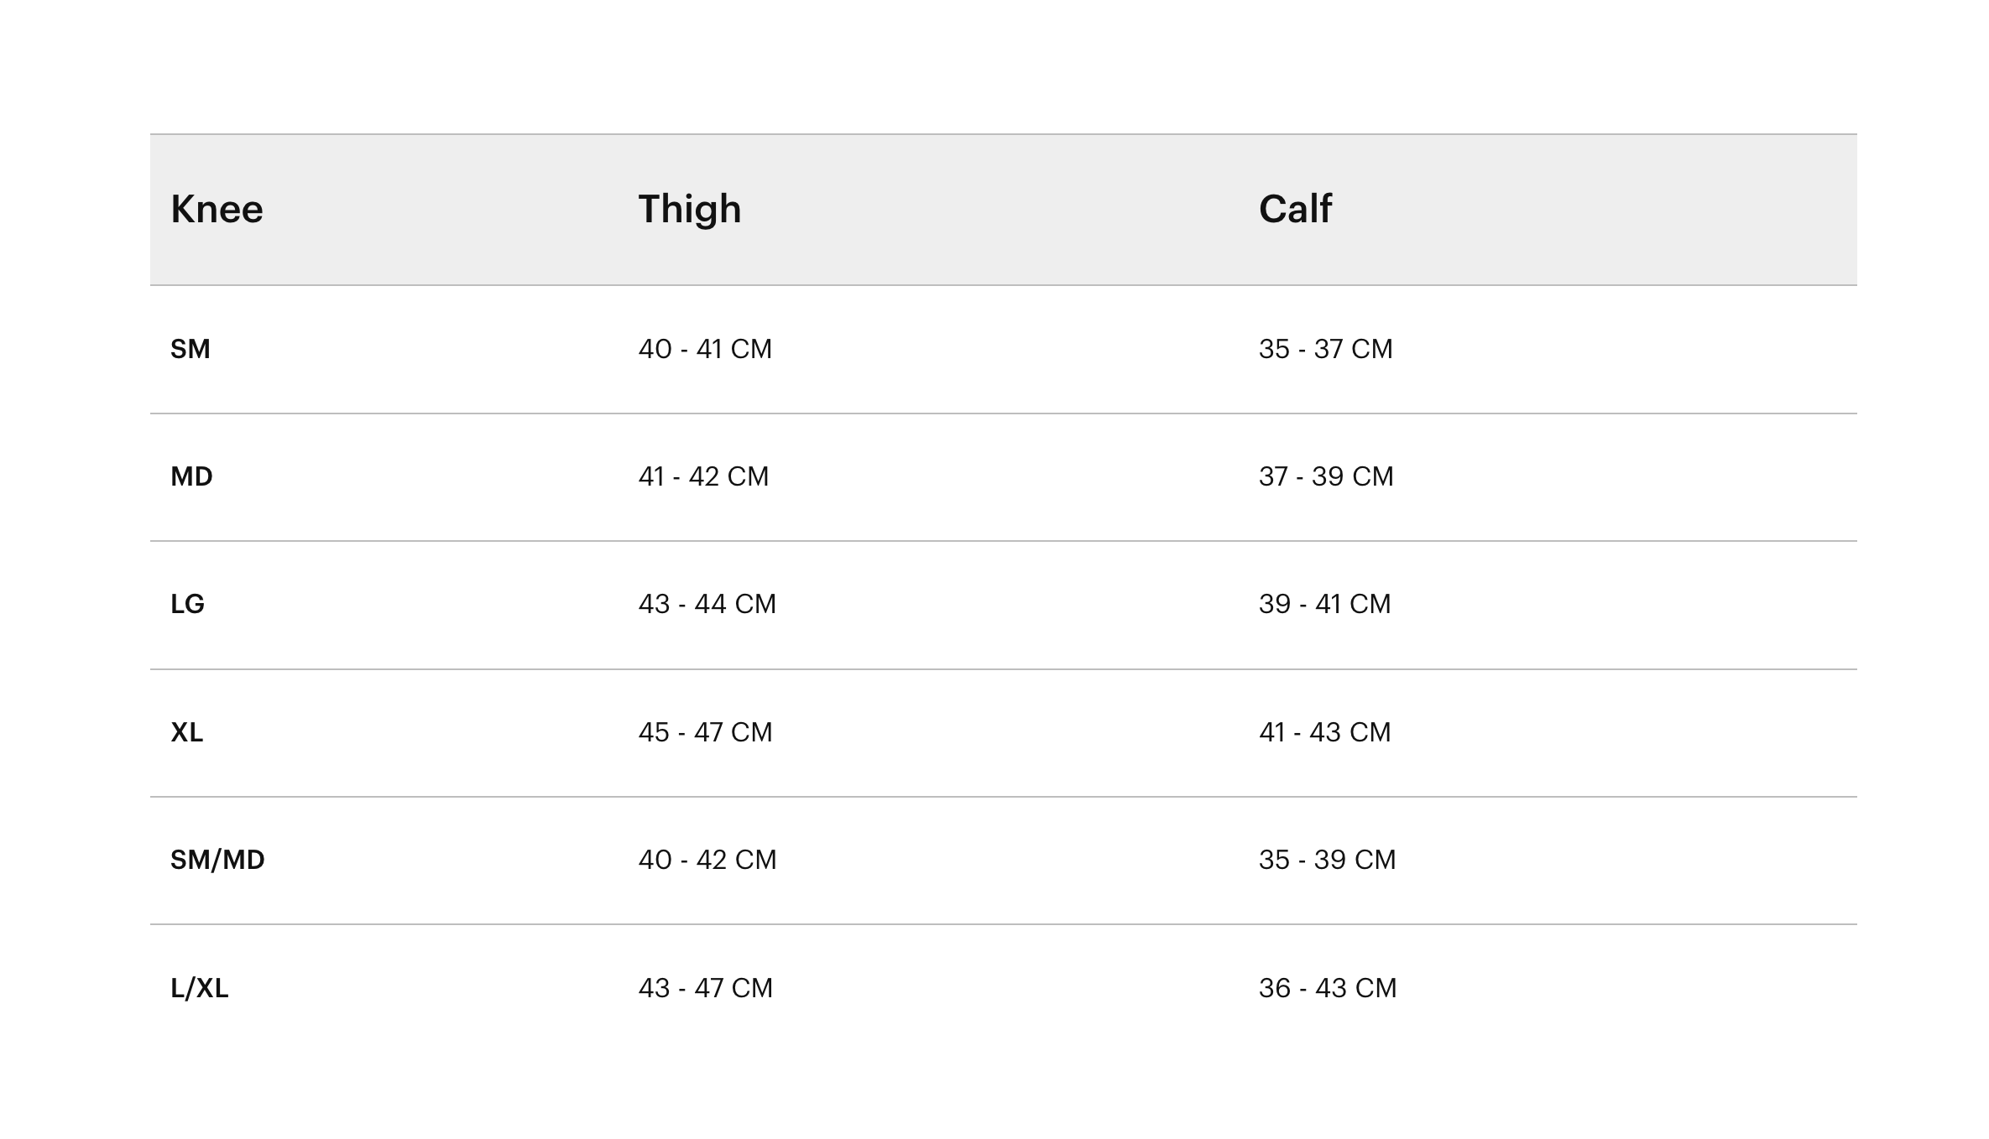Click the 40 - 42 CM thigh value

tap(707, 860)
